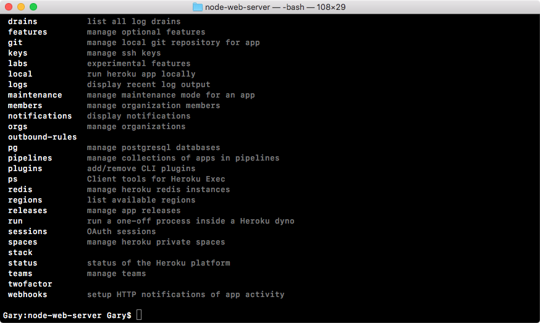Click the prompt 'Gary:node-web-server Gary$'
The height and width of the screenshot is (323, 540).
pos(67,316)
